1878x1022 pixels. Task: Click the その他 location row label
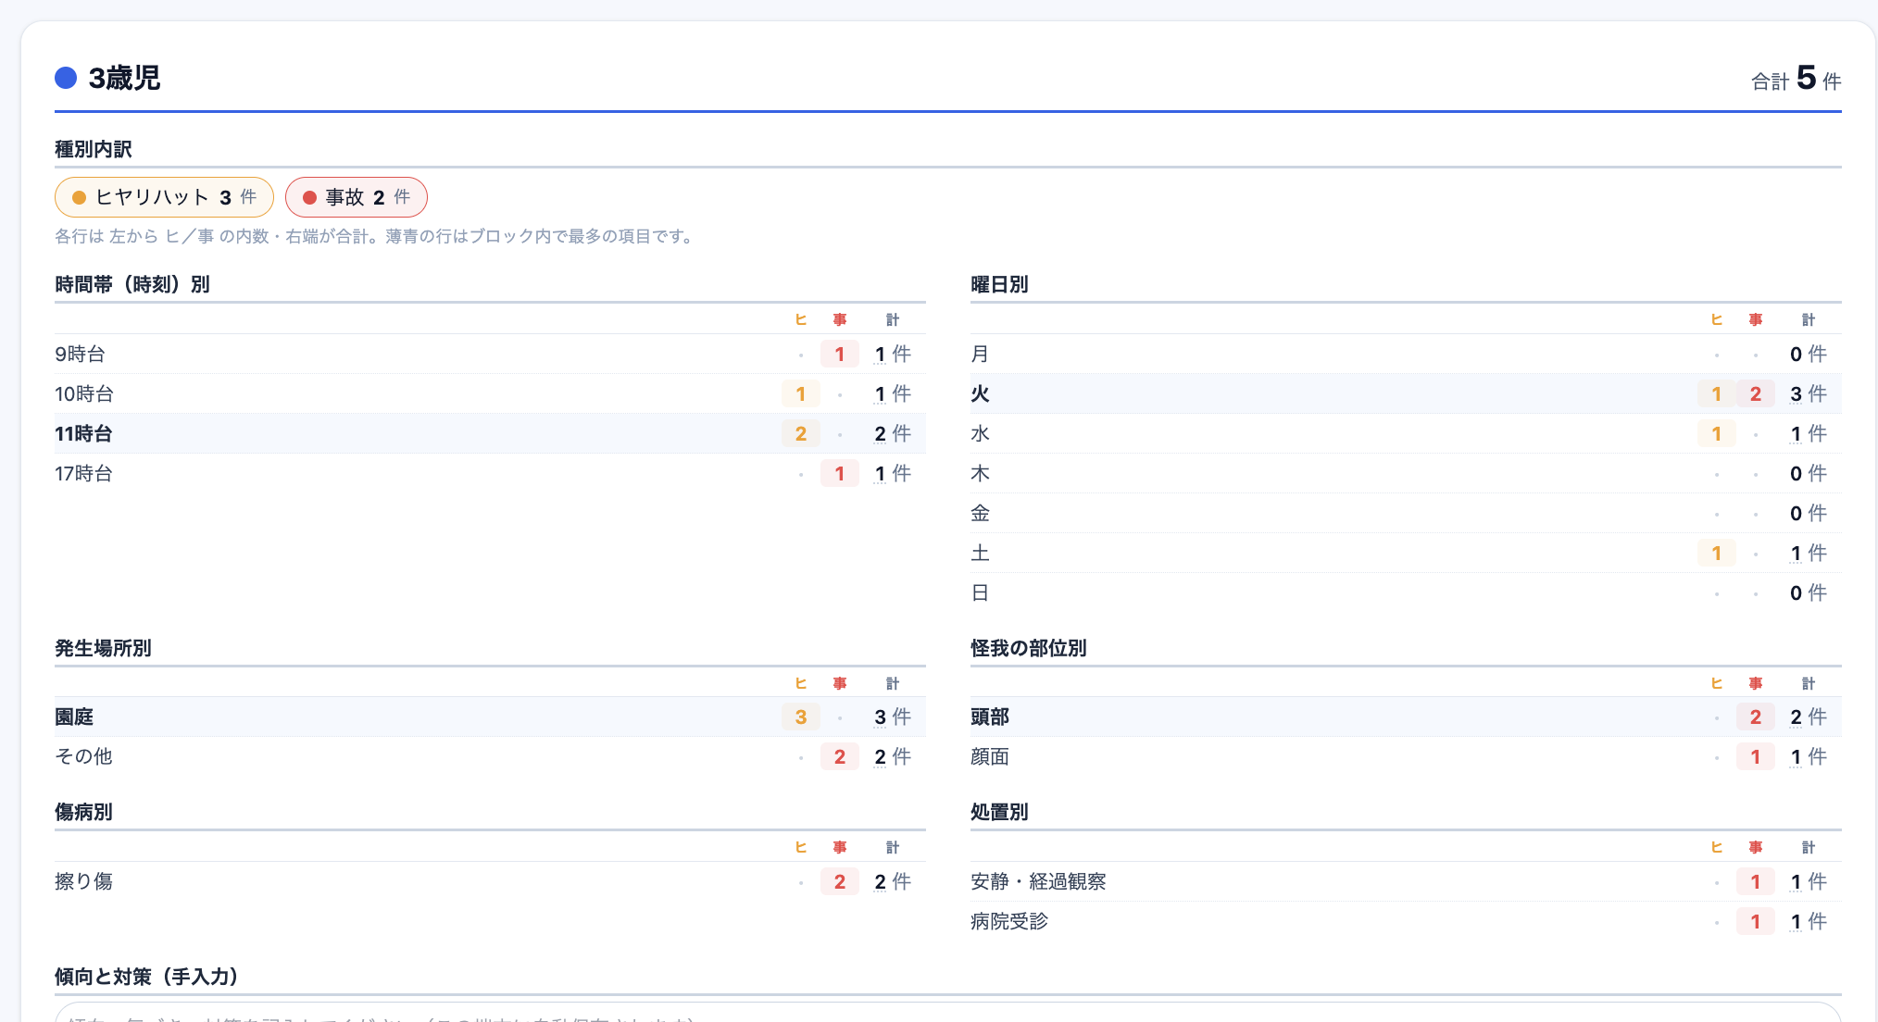click(84, 756)
